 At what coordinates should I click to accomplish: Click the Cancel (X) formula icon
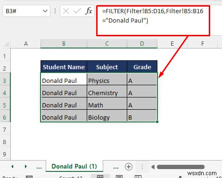[x=66, y=11]
